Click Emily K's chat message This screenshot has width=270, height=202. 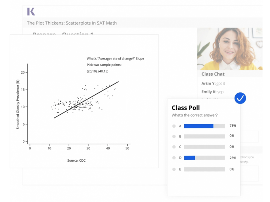213,92
